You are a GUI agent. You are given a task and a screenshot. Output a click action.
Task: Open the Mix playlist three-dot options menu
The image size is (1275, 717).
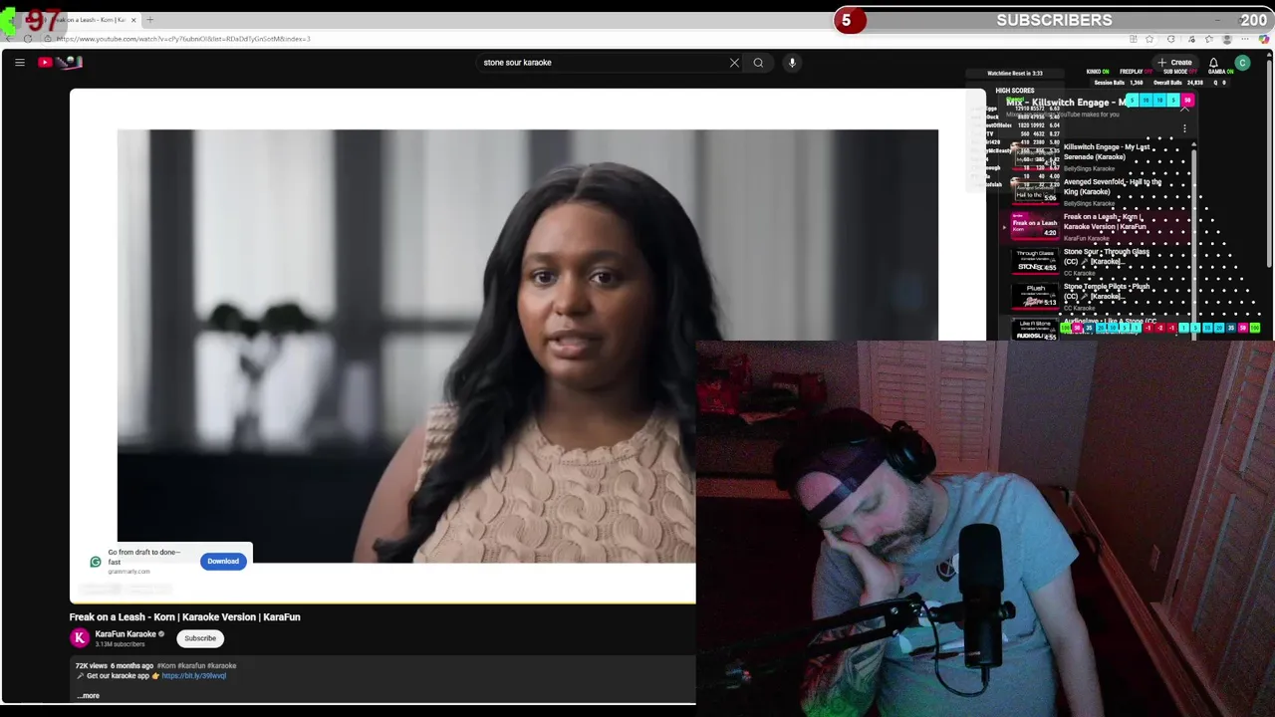(1184, 128)
